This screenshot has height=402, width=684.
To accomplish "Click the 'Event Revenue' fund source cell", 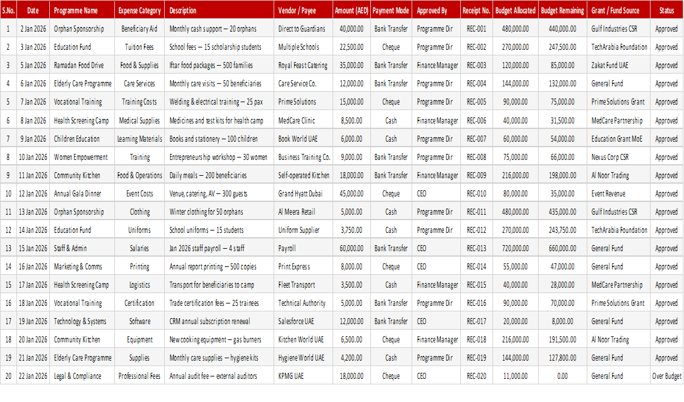I will tap(618, 193).
